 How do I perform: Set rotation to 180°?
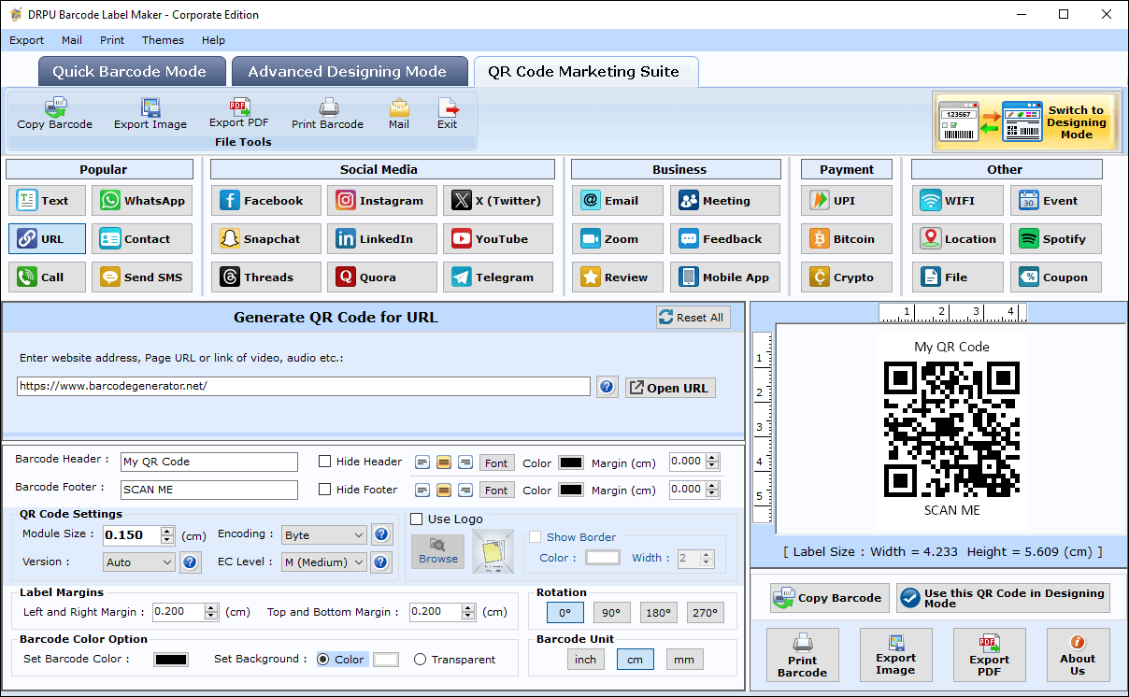pyautogui.click(x=659, y=613)
